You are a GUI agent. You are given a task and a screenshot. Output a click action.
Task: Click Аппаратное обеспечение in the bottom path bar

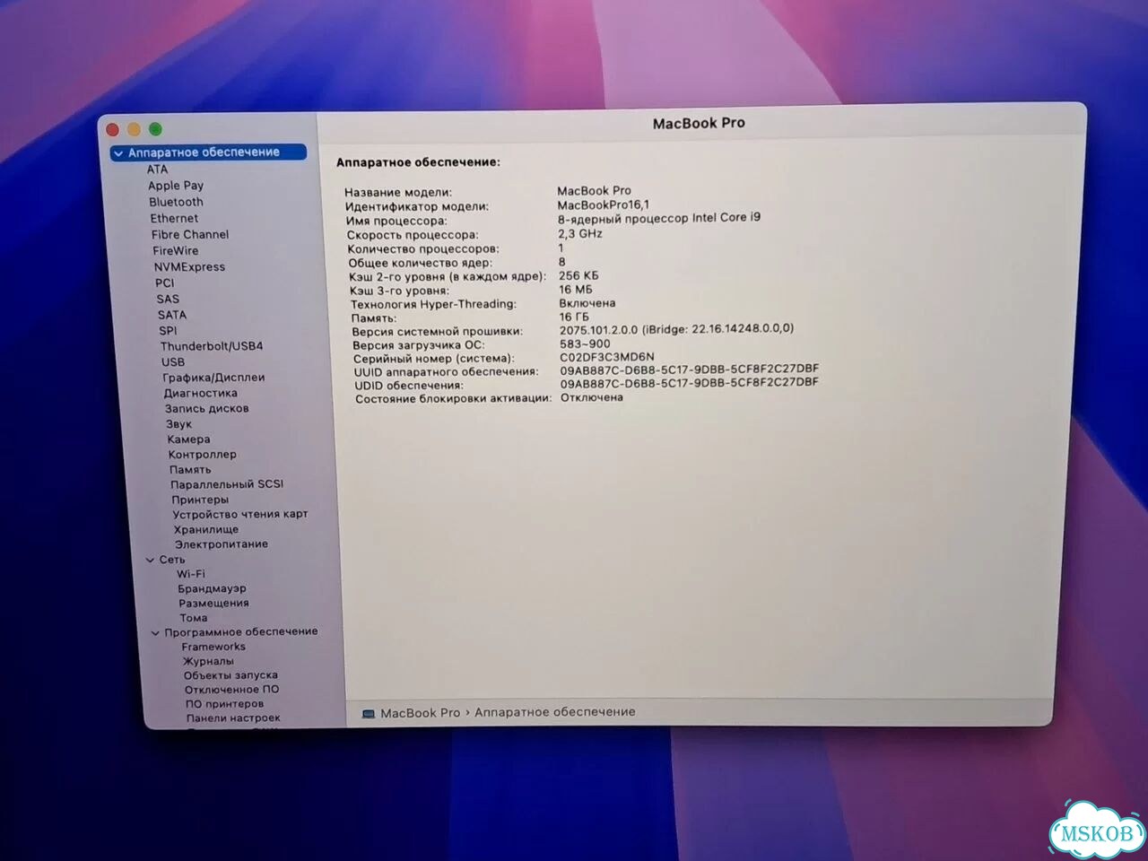[x=555, y=713]
